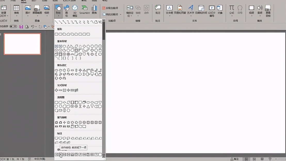Expand the Screenshot dropdown arrow
The image size is (286, 161).
point(37,16)
